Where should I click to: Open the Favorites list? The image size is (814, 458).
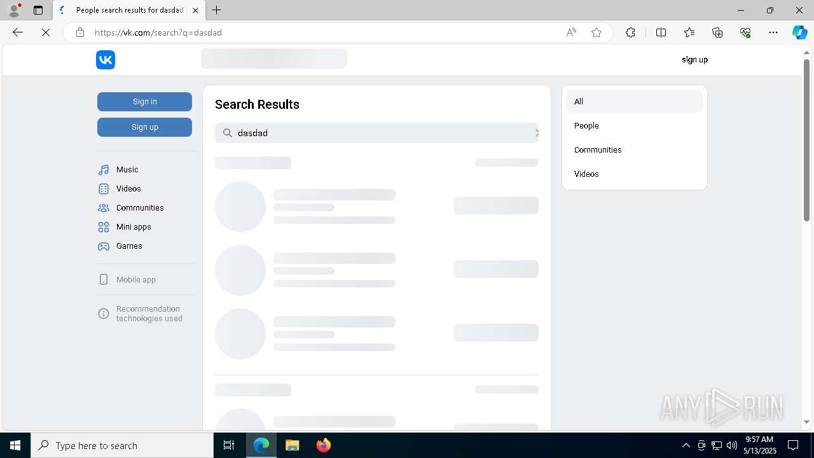[689, 32]
